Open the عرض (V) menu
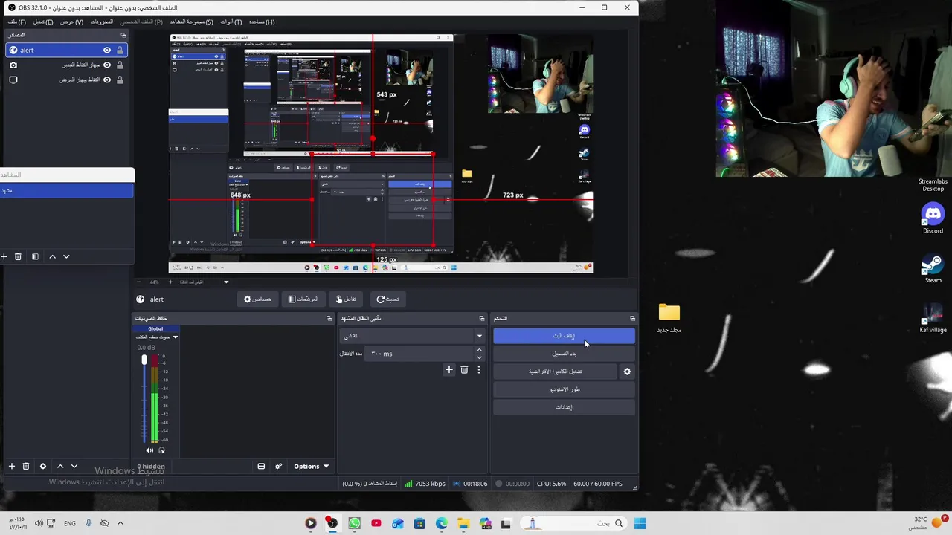The width and height of the screenshot is (952, 535). 71,22
